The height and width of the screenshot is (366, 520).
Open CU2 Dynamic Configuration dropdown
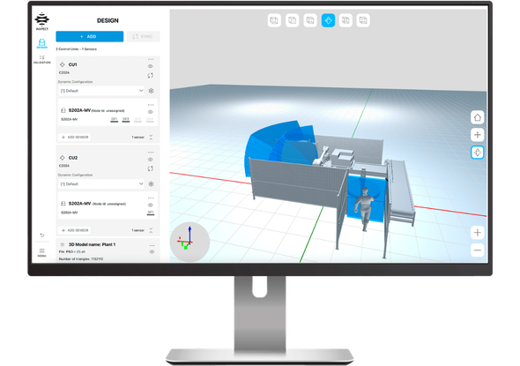(x=101, y=183)
